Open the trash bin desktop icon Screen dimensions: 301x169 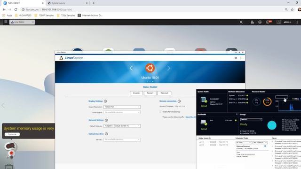click(9, 166)
